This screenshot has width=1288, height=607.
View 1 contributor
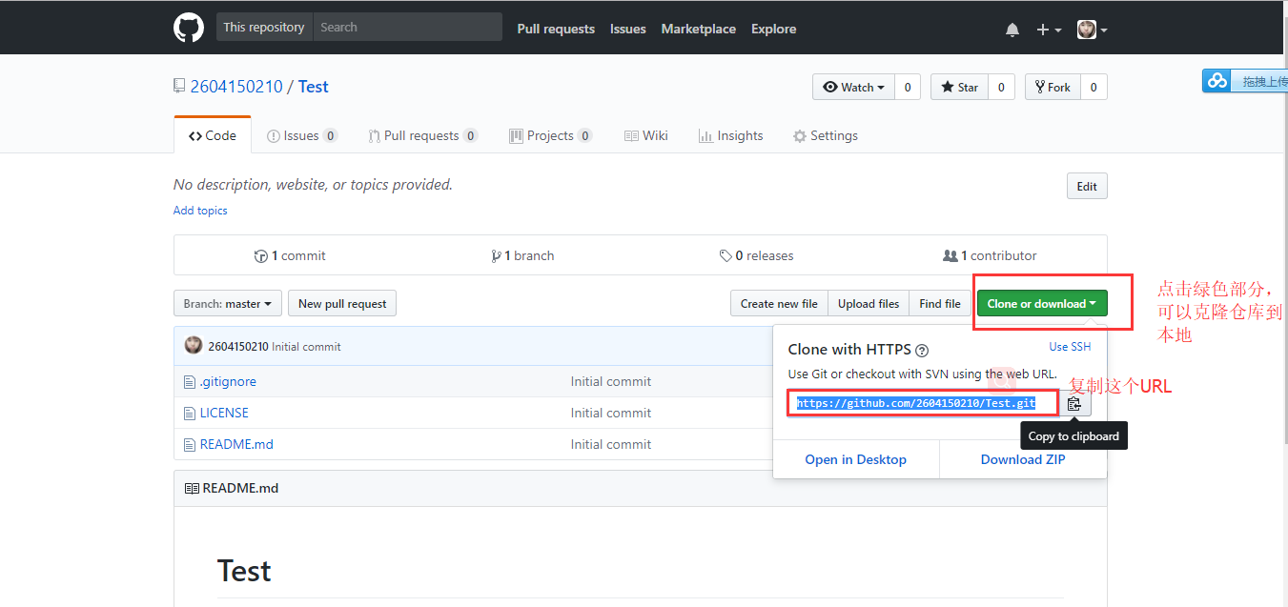[x=990, y=255]
